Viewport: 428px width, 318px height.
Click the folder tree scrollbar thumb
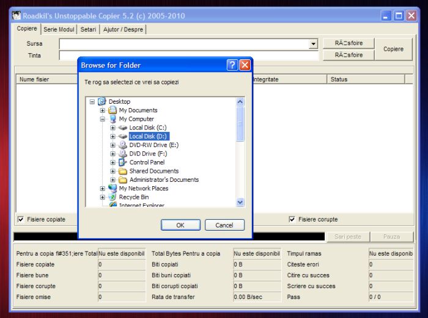pos(240,124)
